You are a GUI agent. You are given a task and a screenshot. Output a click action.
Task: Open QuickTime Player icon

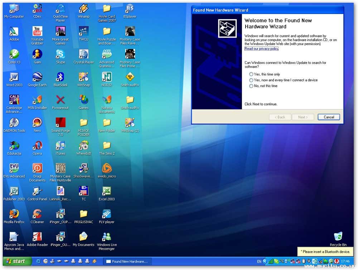[x=60, y=13]
